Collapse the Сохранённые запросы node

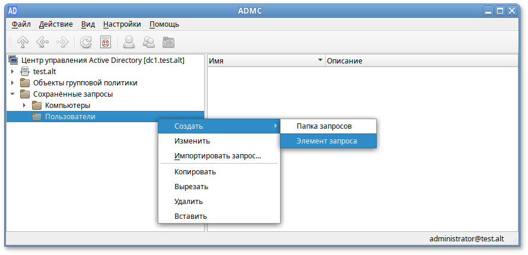tap(12, 94)
